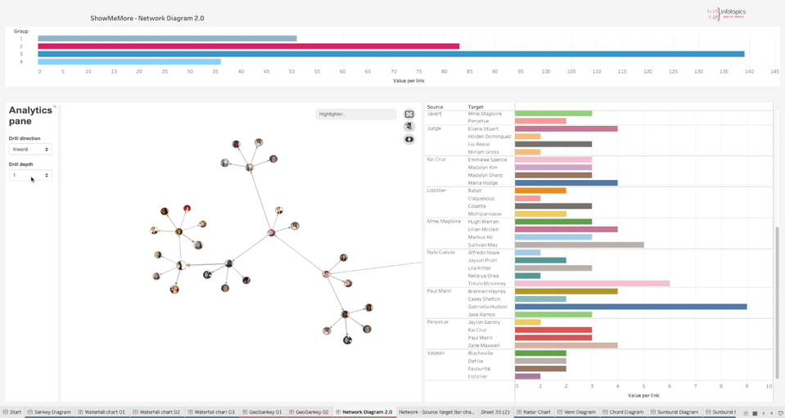Click into the Highlighter search field
785x418 pixels.
[x=355, y=115]
